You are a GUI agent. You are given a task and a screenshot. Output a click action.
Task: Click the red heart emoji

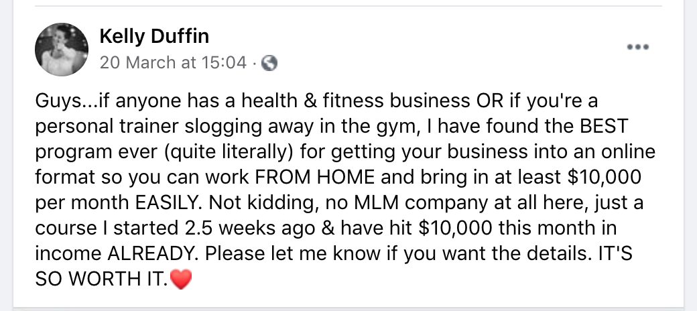click(x=182, y=277)
